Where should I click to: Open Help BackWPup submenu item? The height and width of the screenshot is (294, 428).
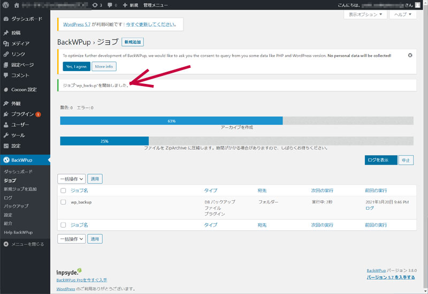18,233
